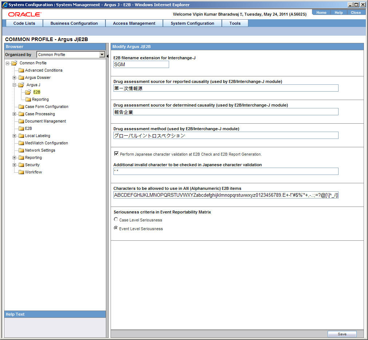Image resolution: width=368 pixels, height=340 pixels.
Task: Select Advanced Conditions tree item
Action: click(x=44, y=71)
